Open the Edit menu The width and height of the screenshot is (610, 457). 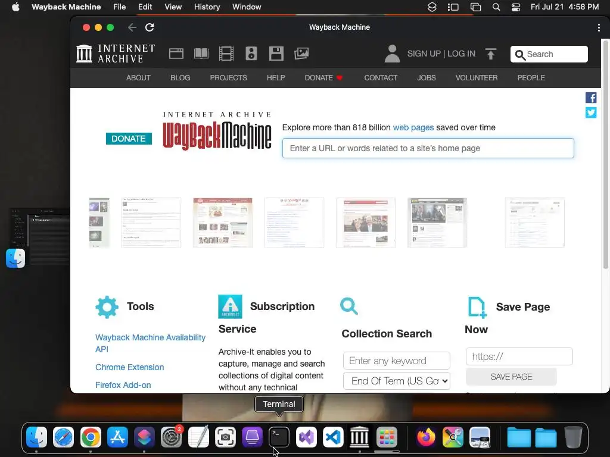click(145, 7)
